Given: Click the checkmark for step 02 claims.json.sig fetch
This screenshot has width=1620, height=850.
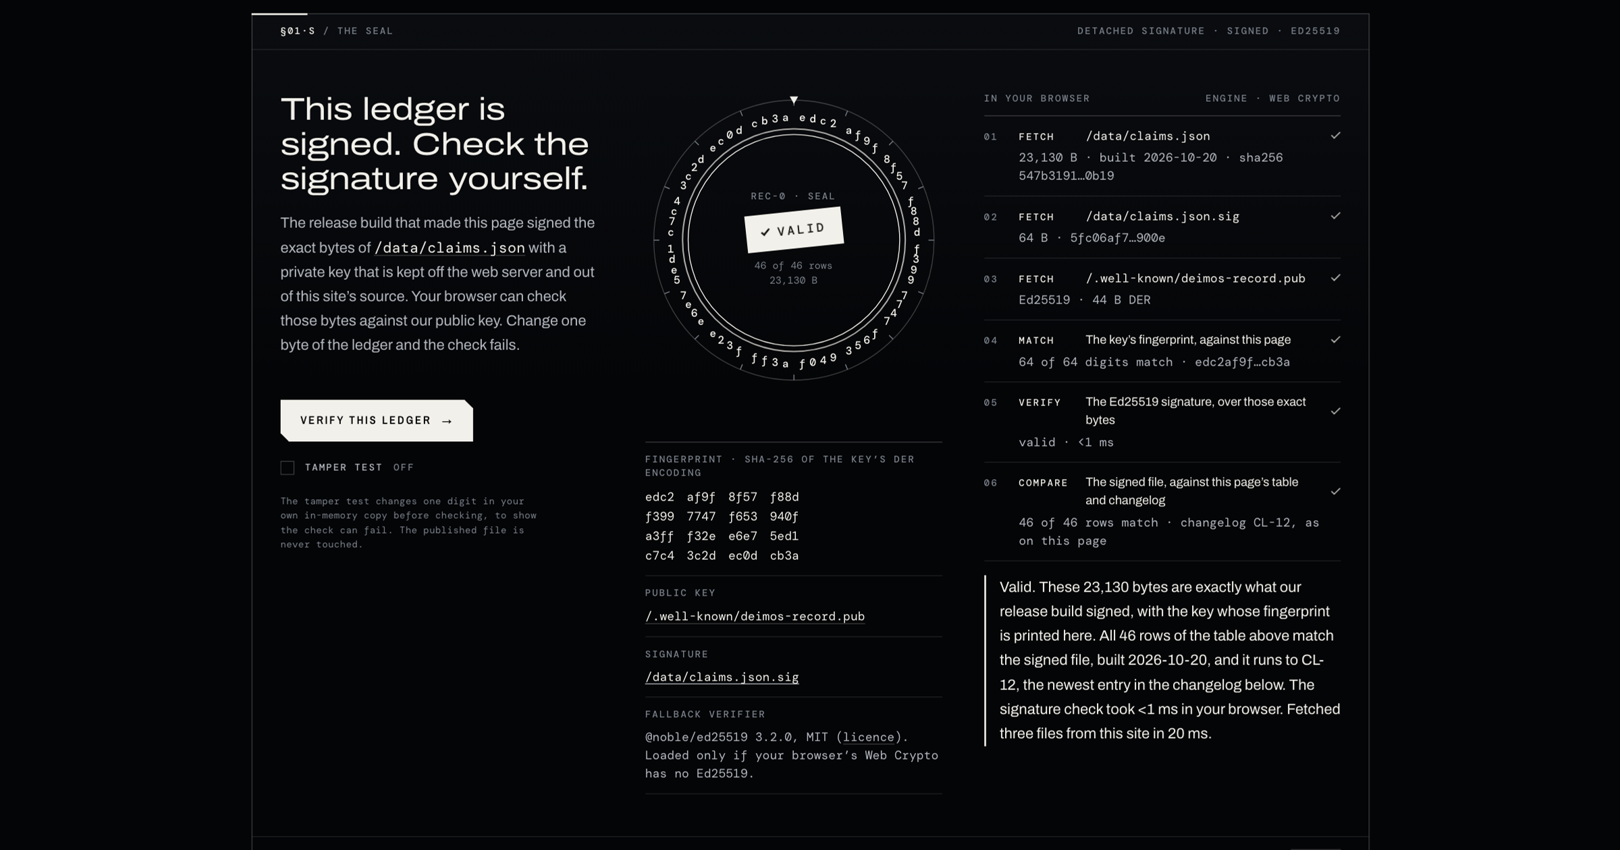Looking at the screenshot, I should 1335,216.
